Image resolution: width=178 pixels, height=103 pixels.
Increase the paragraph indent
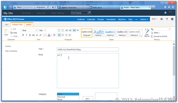pyautogui.click(x=70, y=30)
